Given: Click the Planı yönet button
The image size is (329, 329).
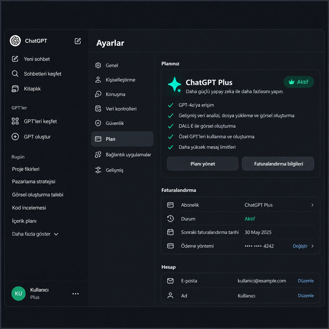Looking at the screenshot, I should coord(203,164).
